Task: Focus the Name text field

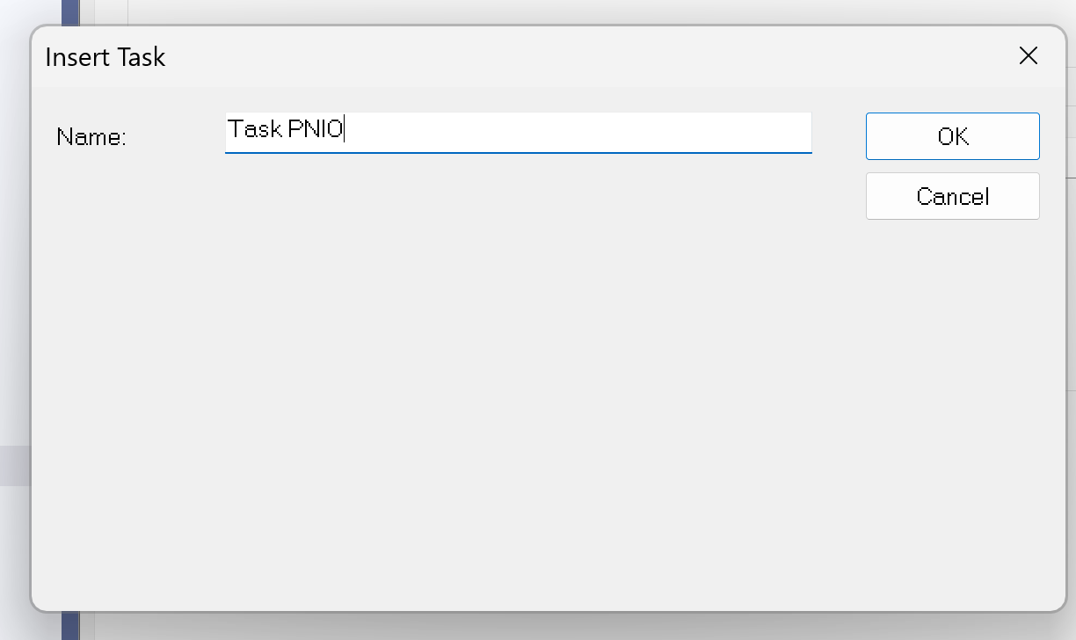Action: pos(518,133)
